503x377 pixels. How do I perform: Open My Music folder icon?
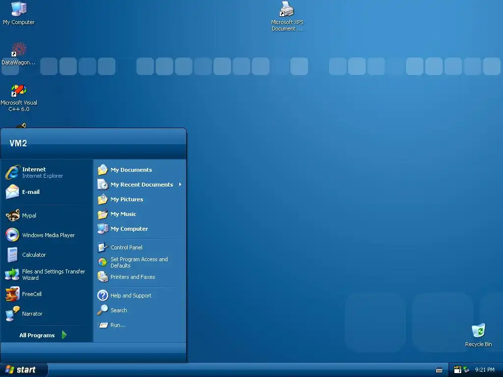(x=103, y=214)
